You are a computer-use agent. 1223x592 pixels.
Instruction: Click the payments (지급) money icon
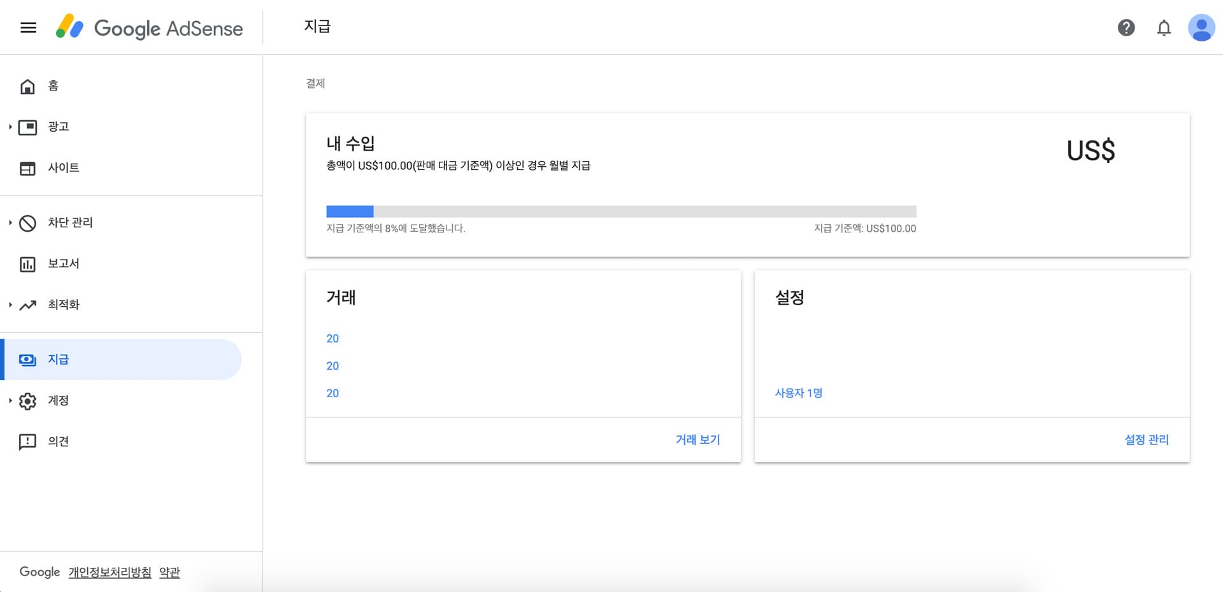point(27,360)
